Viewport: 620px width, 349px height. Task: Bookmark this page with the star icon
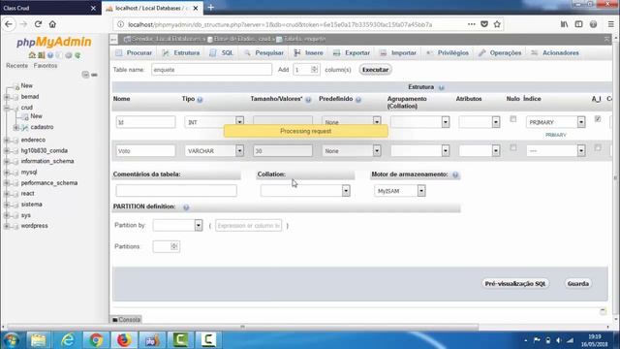[497, 24]
